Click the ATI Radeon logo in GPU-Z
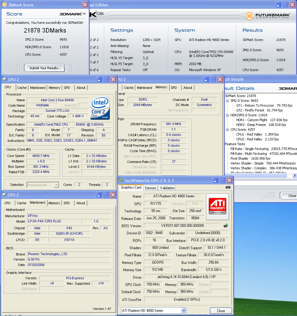297x316 pixels. coord(218,206)
